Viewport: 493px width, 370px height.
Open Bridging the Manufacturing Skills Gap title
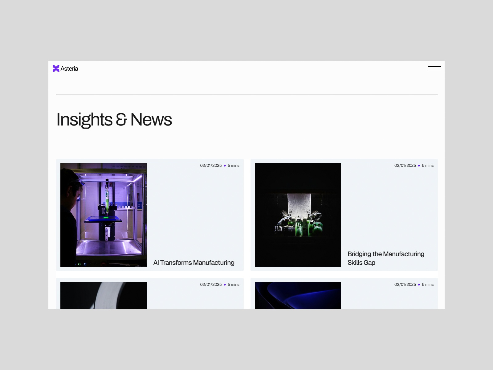(x=386, y=258)
